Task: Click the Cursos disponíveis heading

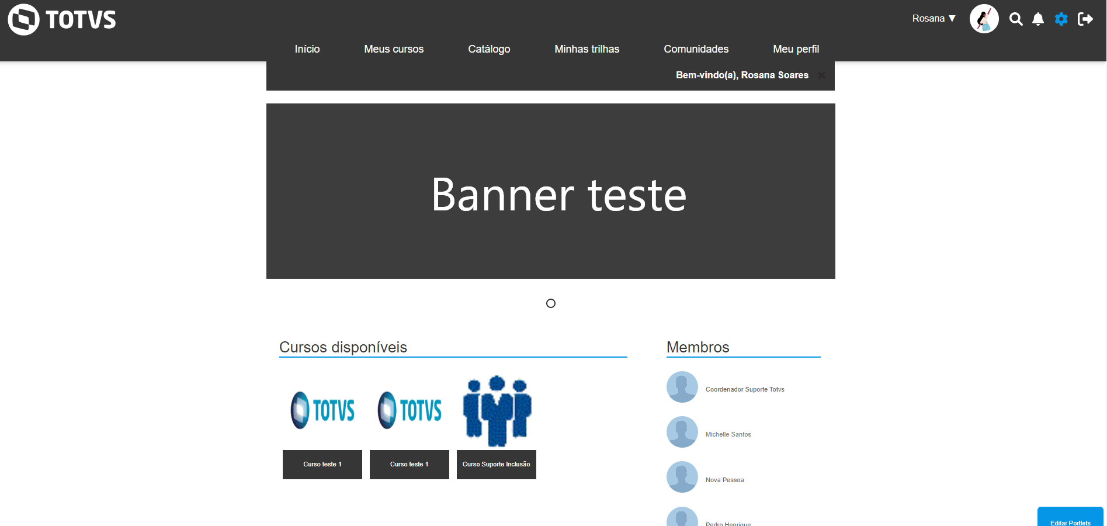Action: 343,347
